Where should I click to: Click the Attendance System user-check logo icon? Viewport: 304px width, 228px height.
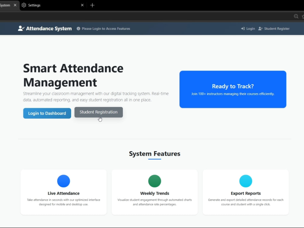[x=21, y=29]
